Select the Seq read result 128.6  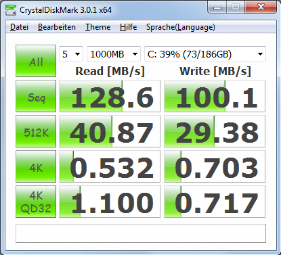pyautogui.click(x=110, y=96)
